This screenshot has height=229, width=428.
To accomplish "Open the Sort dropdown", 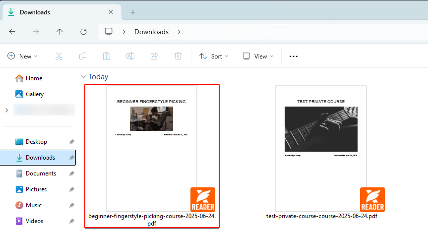I will [214, 56].
